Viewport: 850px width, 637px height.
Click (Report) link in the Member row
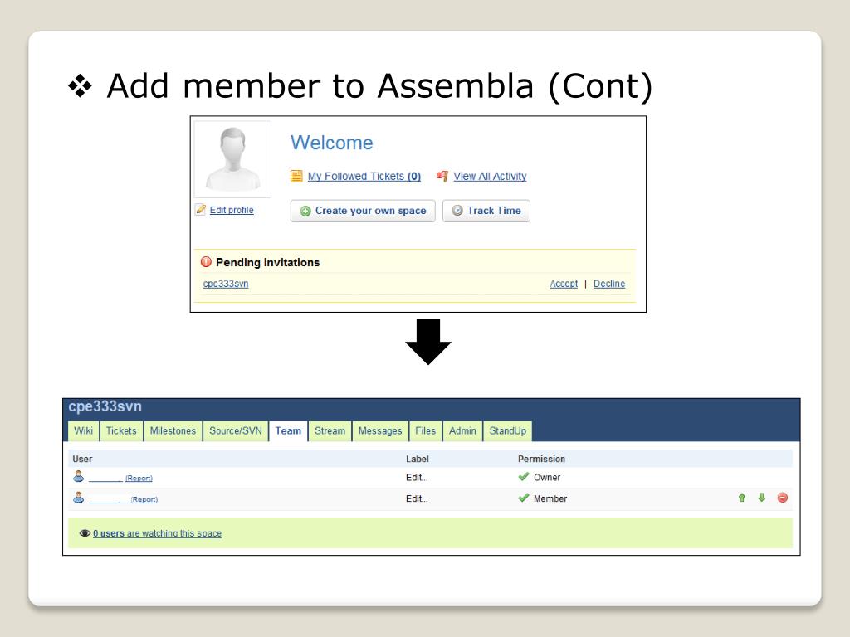(144, 499)
